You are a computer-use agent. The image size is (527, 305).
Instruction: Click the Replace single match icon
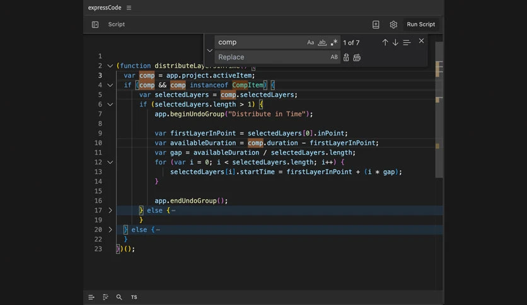[346, 57]
